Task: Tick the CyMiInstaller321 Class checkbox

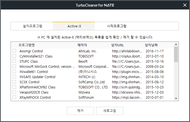Action: (x=14, y=56)
